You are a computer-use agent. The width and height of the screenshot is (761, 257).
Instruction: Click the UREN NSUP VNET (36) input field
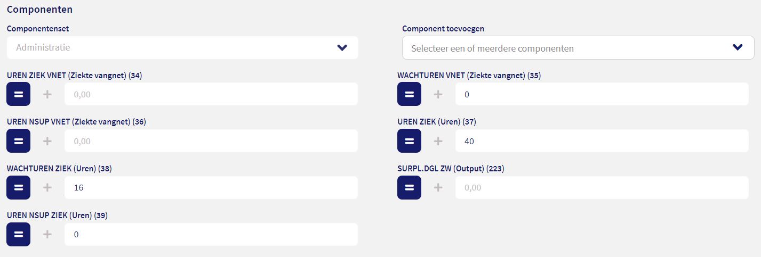click(x=211, y=141)
